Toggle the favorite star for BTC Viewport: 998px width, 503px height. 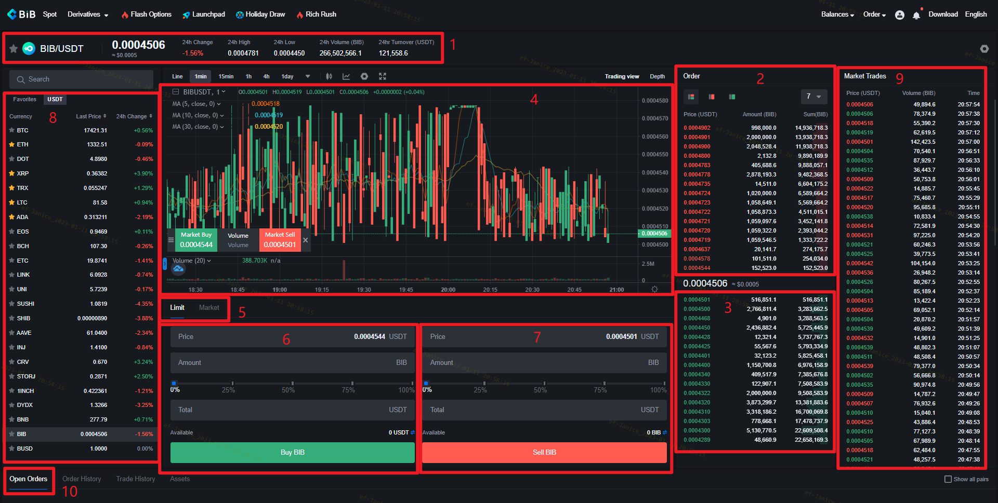(x=11, y=130)
